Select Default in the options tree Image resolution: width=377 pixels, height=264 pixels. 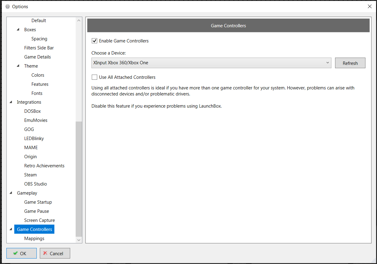pyautogui.click(x=39, y=21)
